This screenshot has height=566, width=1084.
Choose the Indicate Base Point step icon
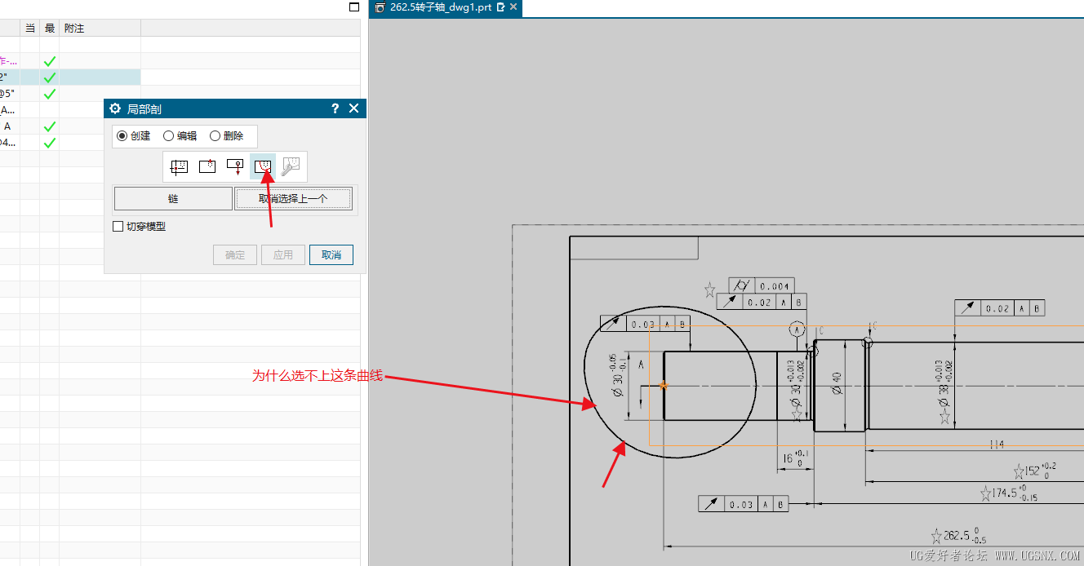click(207, 166)
